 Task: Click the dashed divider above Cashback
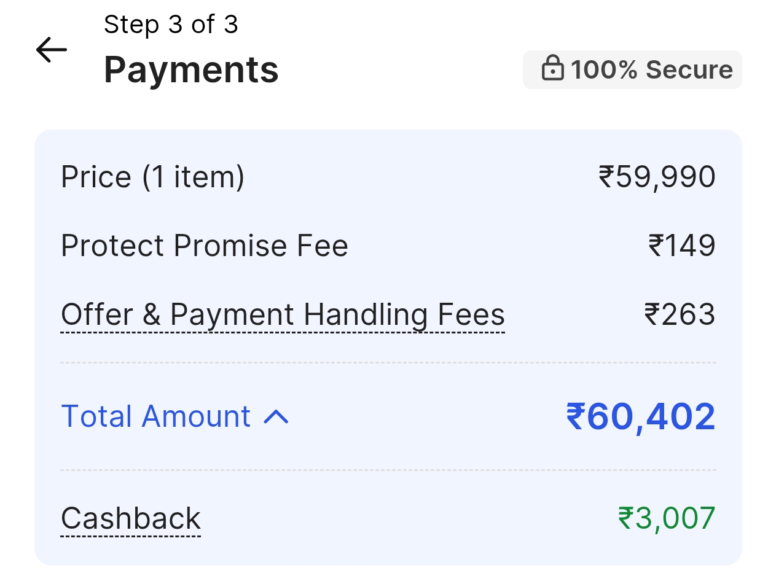point(388,470)
